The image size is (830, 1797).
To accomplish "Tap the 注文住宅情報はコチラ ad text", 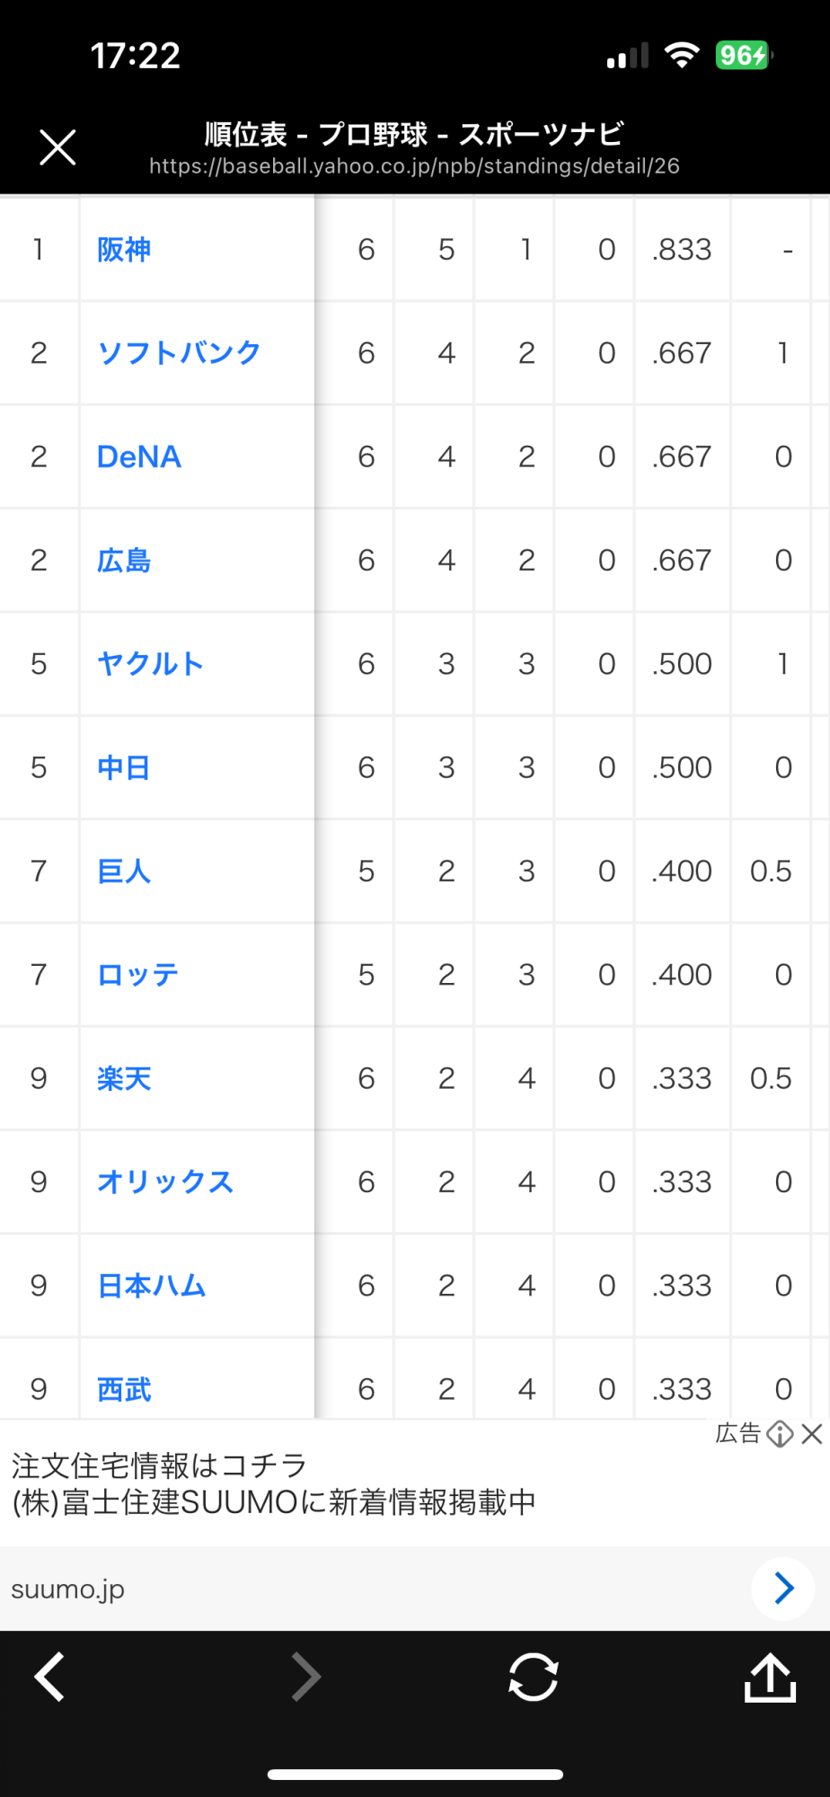I will [x=160, y=1465].
